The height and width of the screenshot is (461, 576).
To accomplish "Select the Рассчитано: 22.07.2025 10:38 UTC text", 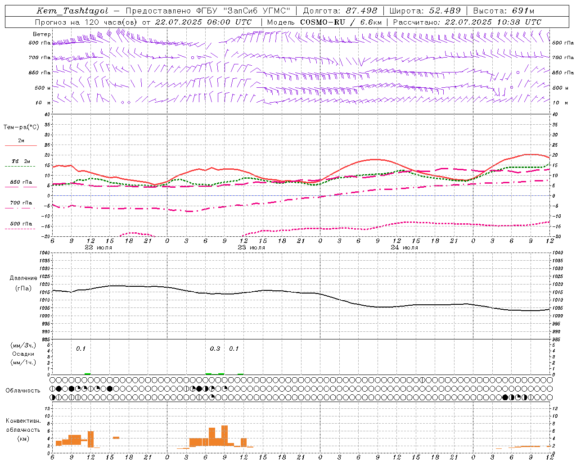I will [467, 22].
